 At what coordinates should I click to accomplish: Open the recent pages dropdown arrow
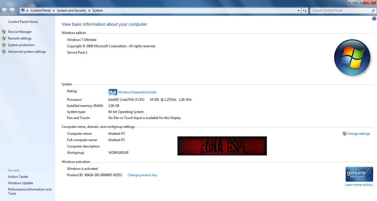tap(18, 11)
